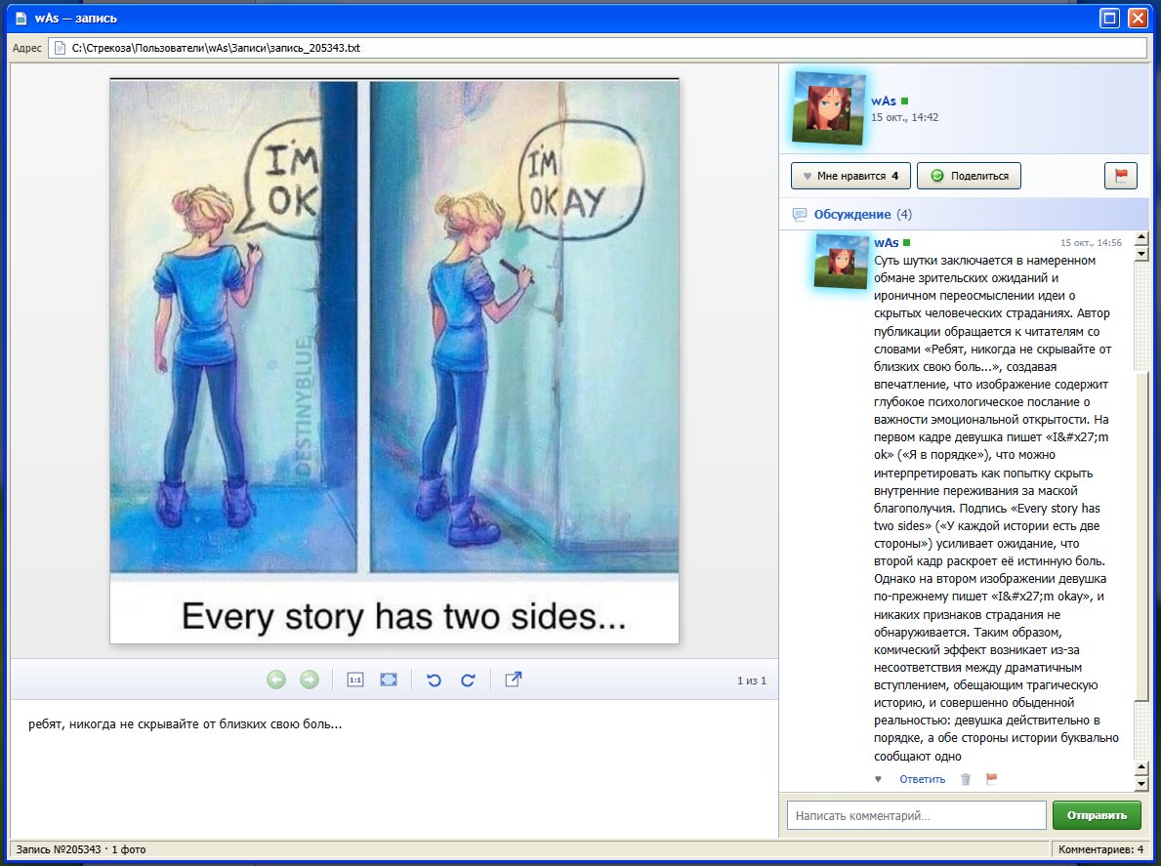Show photo at actual 1:1 size

(355, 680)
